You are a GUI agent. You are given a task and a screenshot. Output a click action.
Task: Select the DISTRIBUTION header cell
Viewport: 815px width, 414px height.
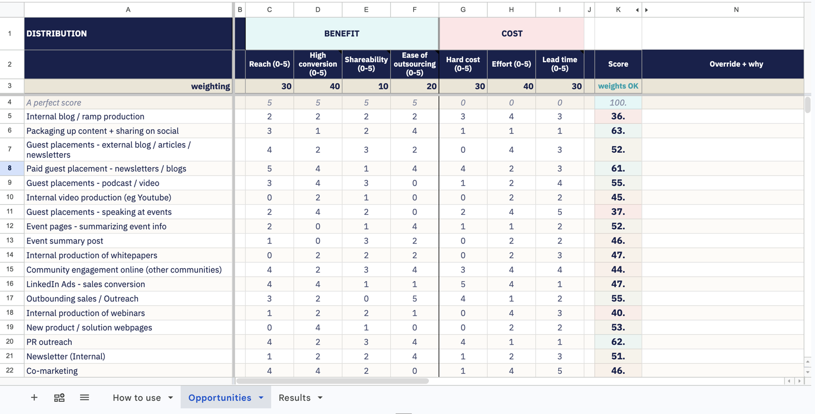click(128, 34)
